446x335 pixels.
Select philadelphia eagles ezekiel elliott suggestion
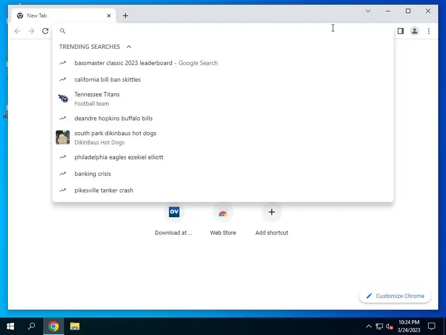tap(223, 157)
